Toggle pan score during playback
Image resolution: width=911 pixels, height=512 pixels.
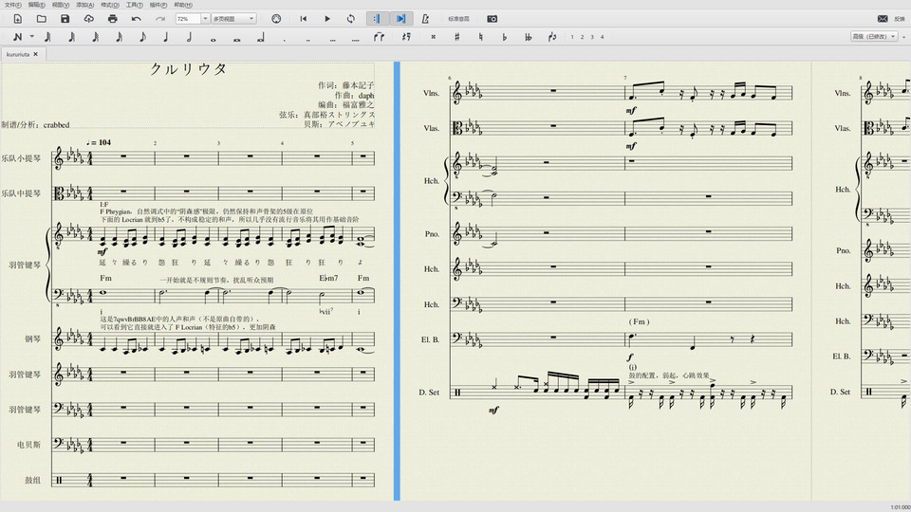pyautogui.click(x=400, y=19)
